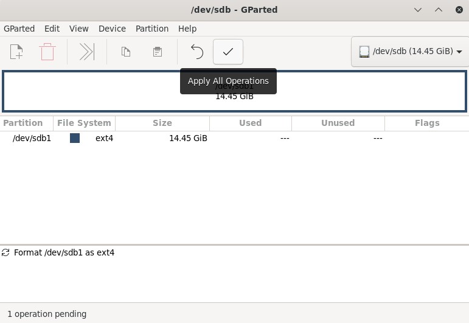Open the View menu

(x=79, y=29)
